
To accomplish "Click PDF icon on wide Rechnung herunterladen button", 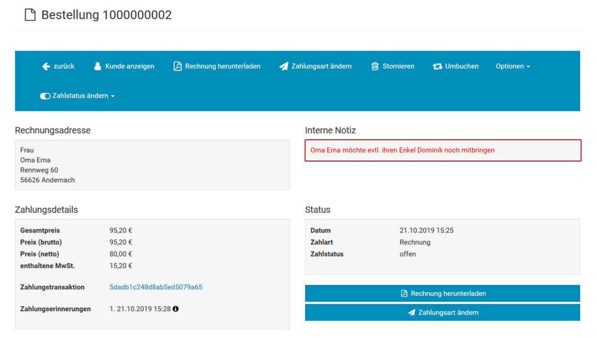I will click(404, 293).
